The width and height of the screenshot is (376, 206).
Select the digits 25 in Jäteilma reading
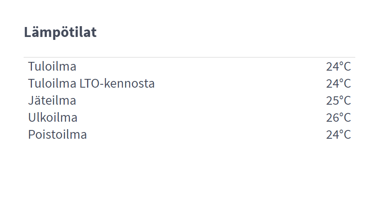pyautogui.click(x=332, y=101)
